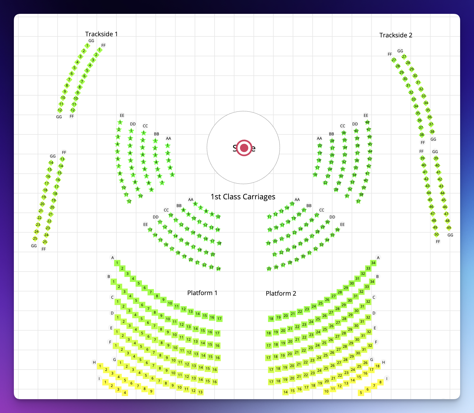Toggle seat 1 in Platform 1 row A

point(117,263)
